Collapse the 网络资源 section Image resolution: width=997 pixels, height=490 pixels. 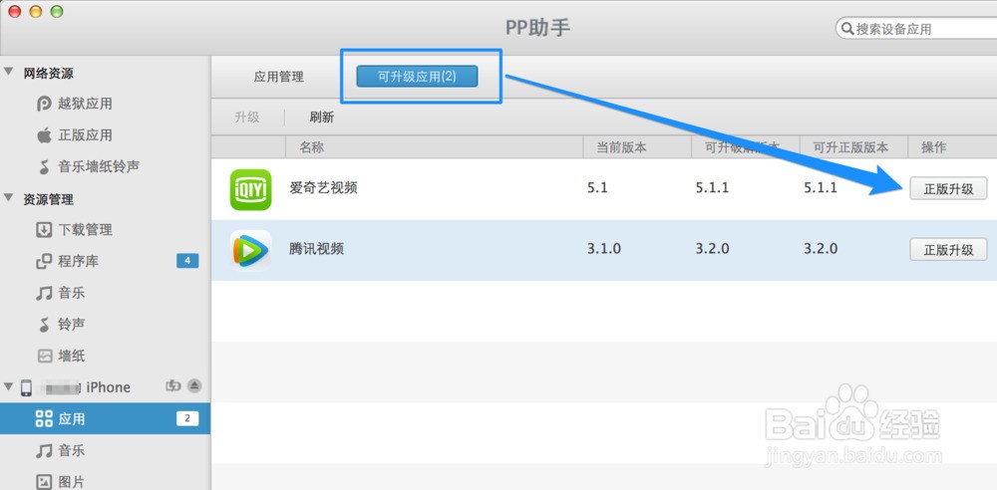9,72
